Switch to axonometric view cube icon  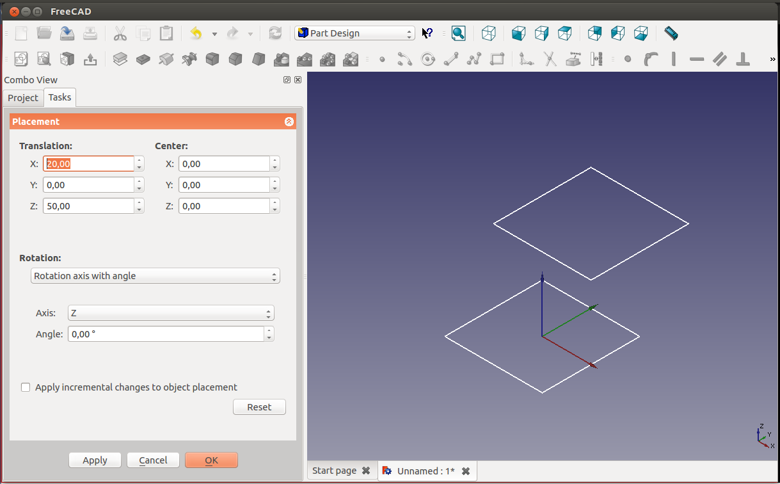[489, 33]
